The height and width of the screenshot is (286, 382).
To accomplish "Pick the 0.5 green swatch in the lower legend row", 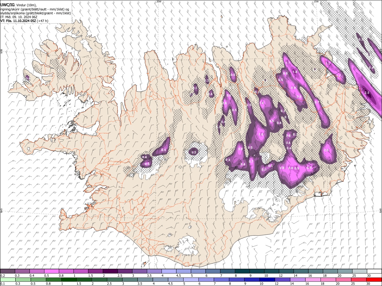I will [38, 279].
